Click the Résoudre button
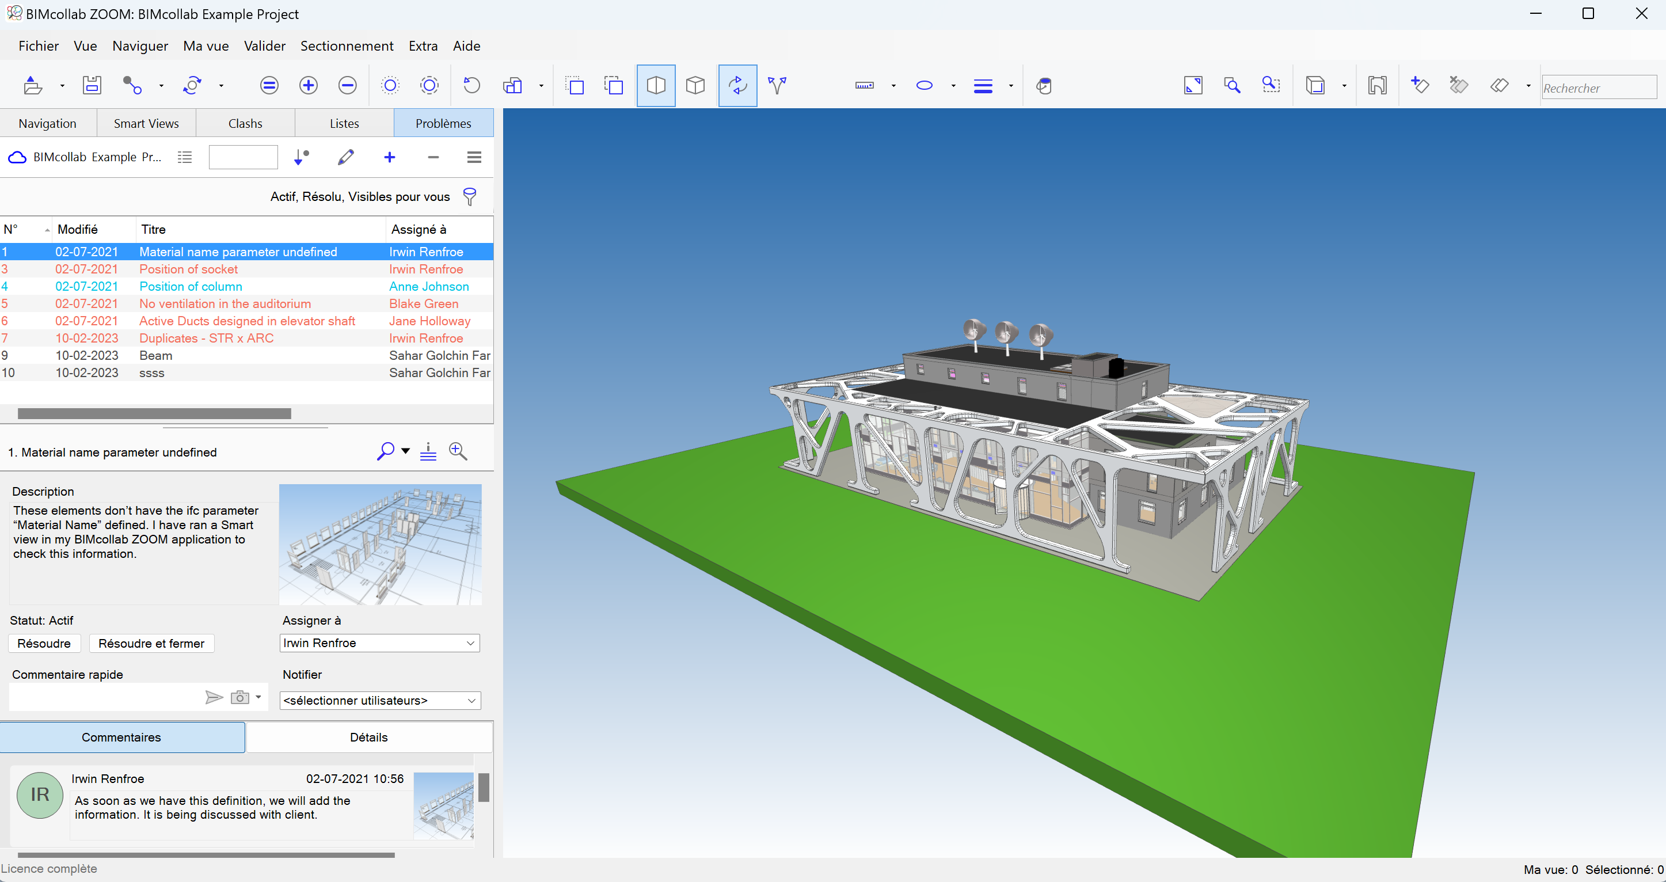The height and width of the screenshot is (882, 1666). click(44, 644)
